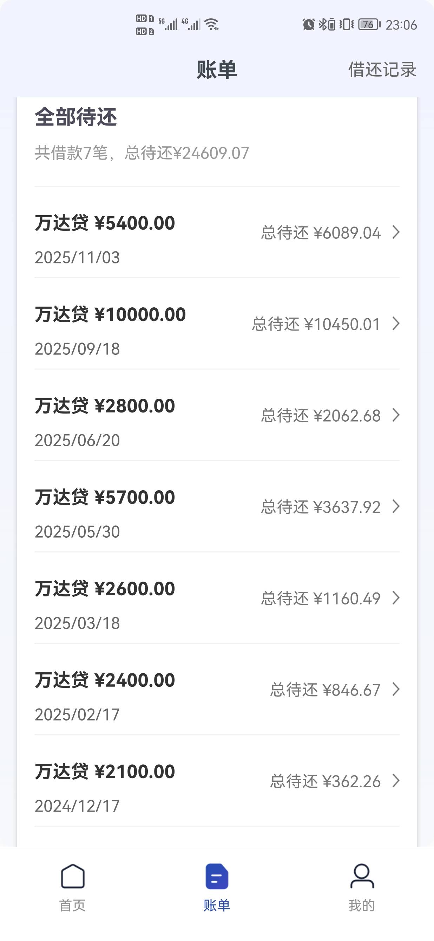
Task: Tap the blue Bills document icon
Action: click(217, 876)
